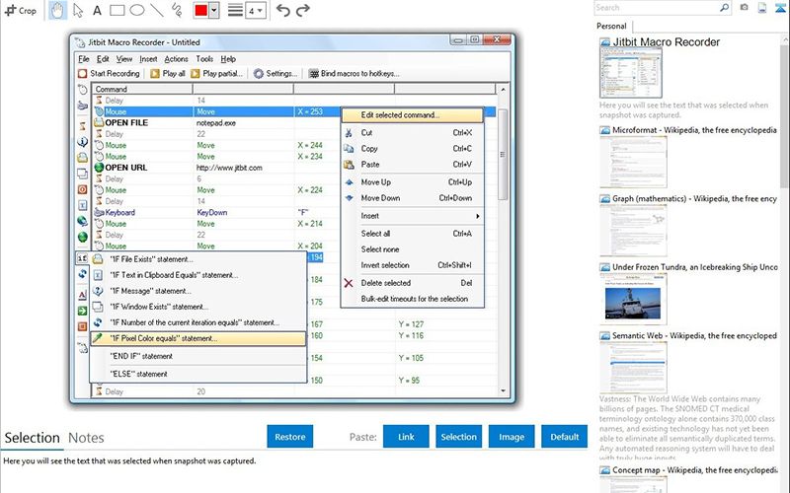The width and height of the screenshot is (790, 493).
Task: Paste the Selection
Action: pyautogui.click(x=458, y=437)
